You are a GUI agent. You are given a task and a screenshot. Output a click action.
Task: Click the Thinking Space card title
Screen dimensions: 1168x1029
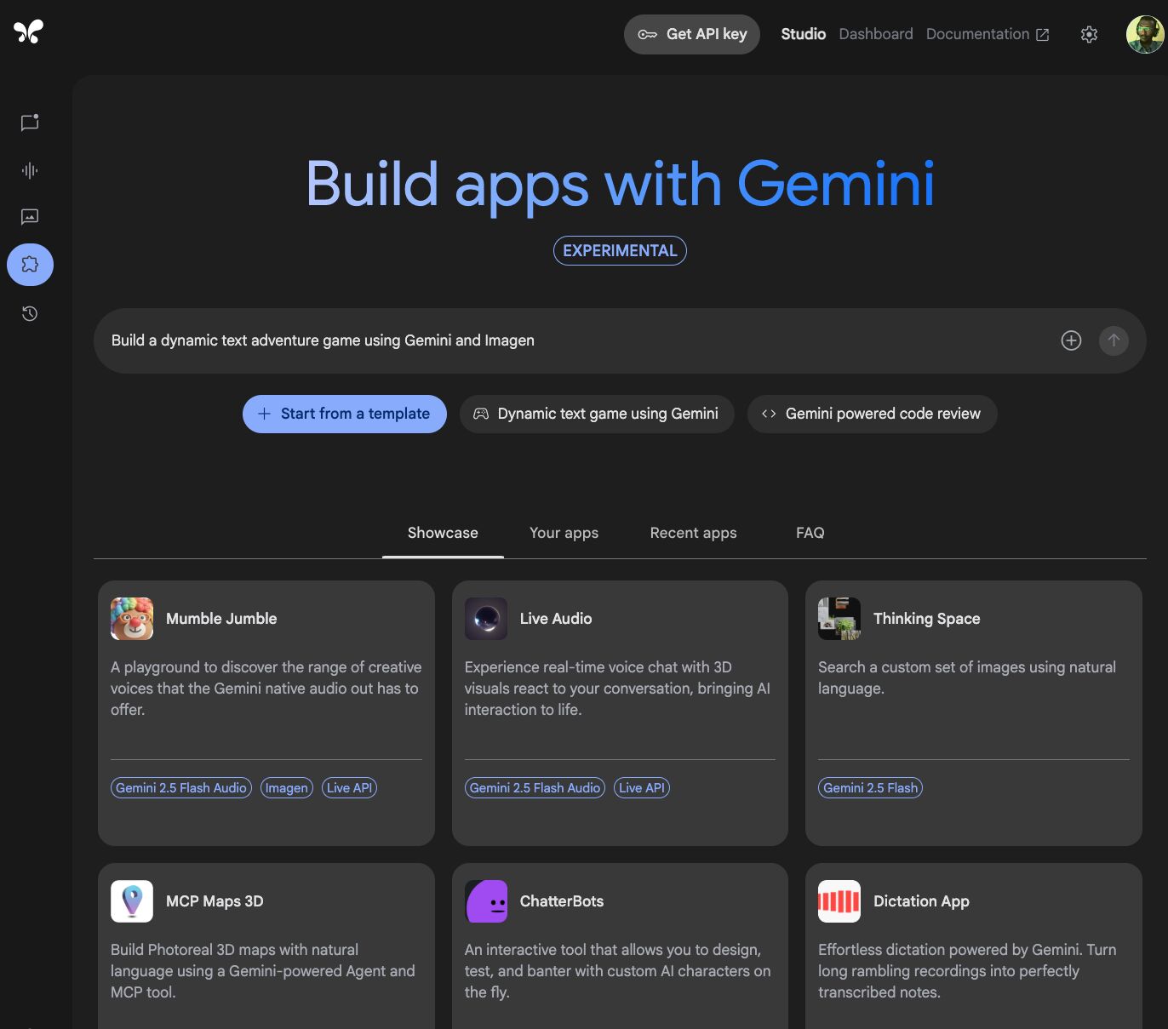point(927,619)
